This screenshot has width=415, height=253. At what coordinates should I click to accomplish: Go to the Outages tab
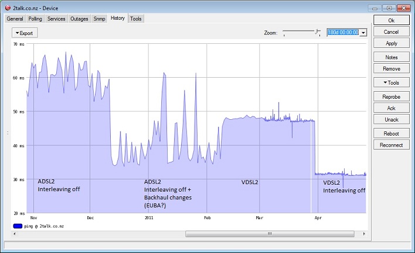click(x=79, y=19)
